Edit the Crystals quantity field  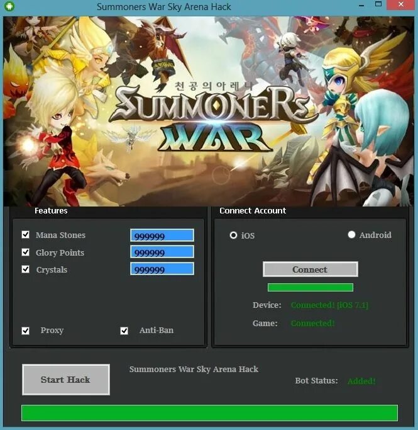(x=162, y=269)
